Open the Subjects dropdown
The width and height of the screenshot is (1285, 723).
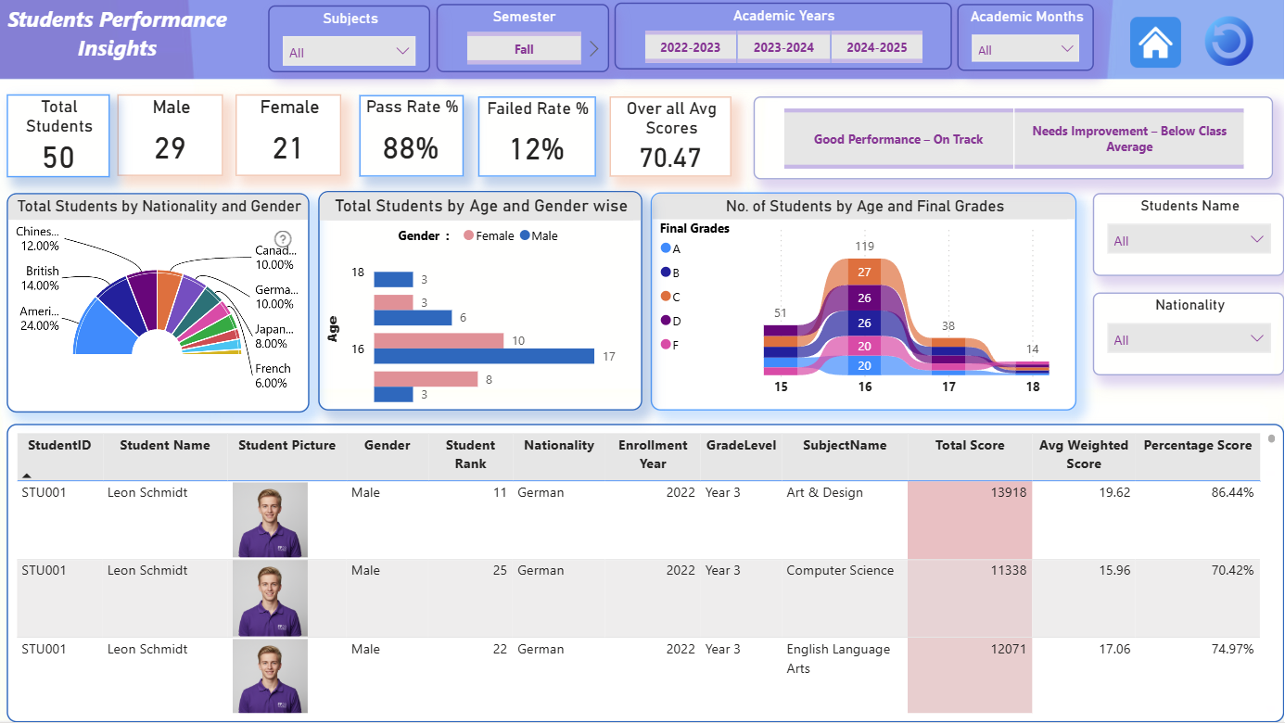pos(349,52)
